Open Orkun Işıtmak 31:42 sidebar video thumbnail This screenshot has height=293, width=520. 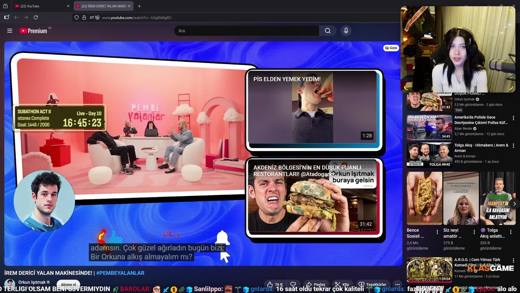coord(429,101)
